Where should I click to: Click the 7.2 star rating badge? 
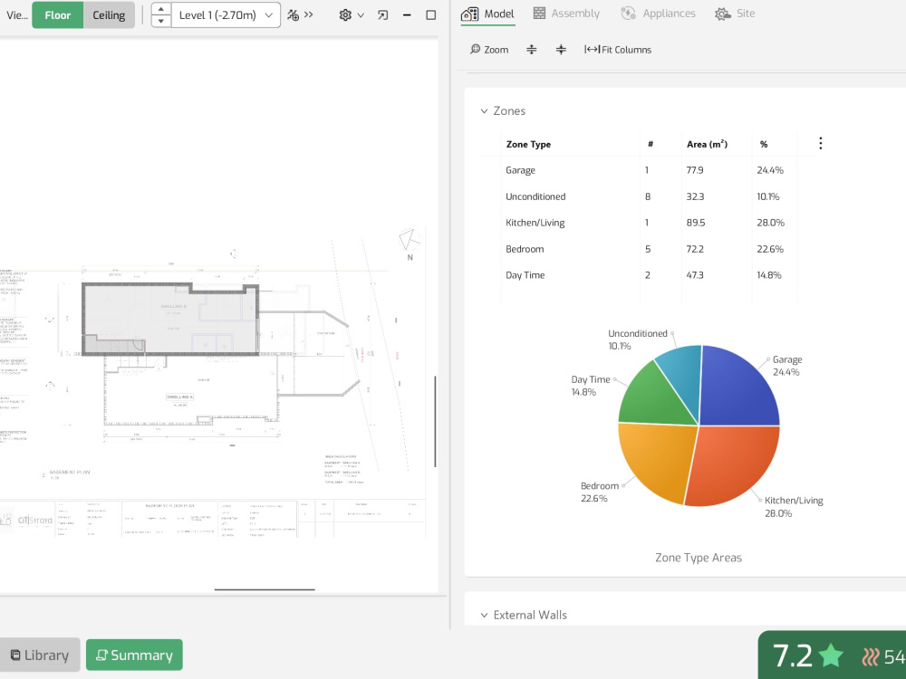click(x=807, y=655)
